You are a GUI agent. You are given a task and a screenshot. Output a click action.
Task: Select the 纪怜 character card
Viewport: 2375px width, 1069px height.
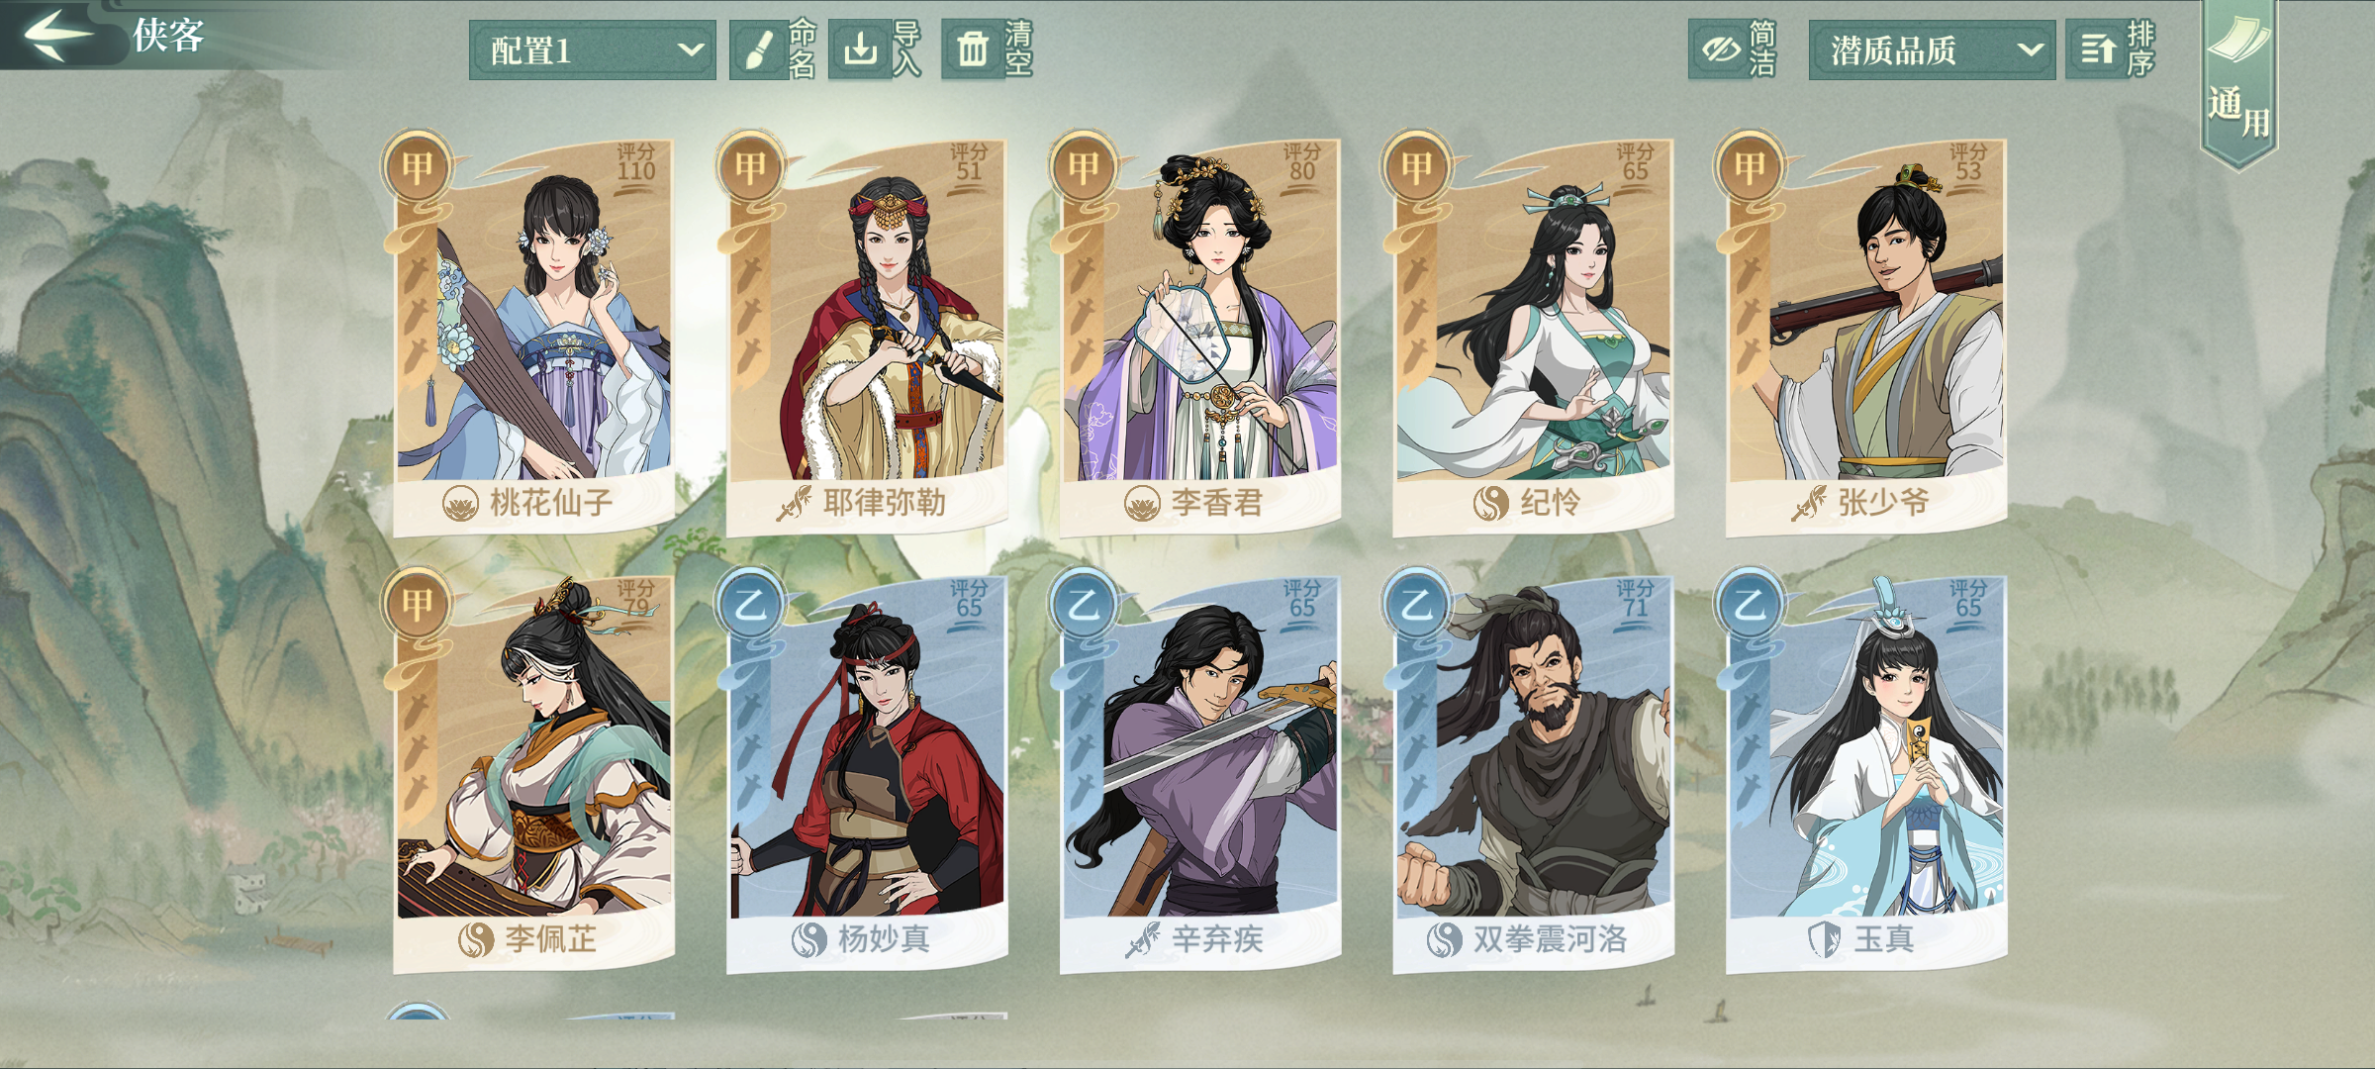pos(1533,335)
